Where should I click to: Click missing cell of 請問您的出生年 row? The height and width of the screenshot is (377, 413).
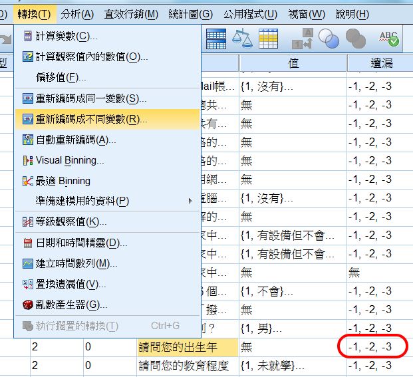380,347
